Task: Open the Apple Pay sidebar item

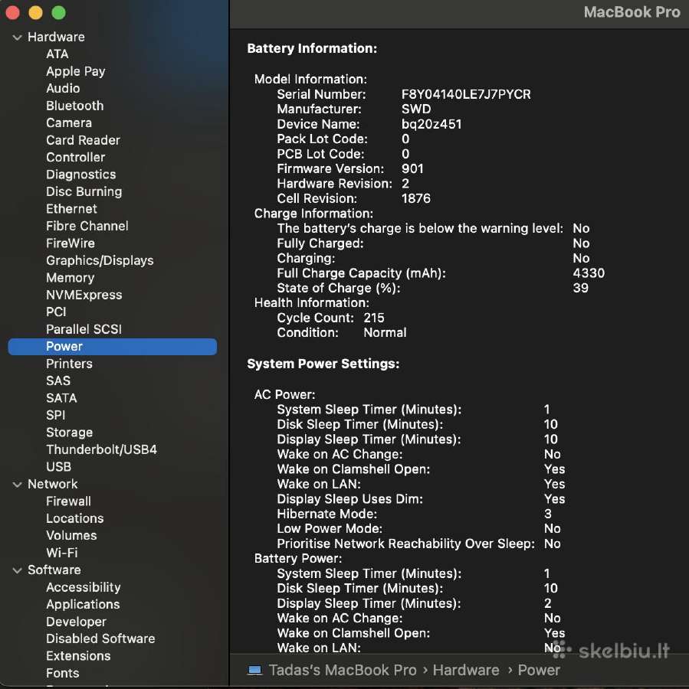Action: [x=76, y=71]
